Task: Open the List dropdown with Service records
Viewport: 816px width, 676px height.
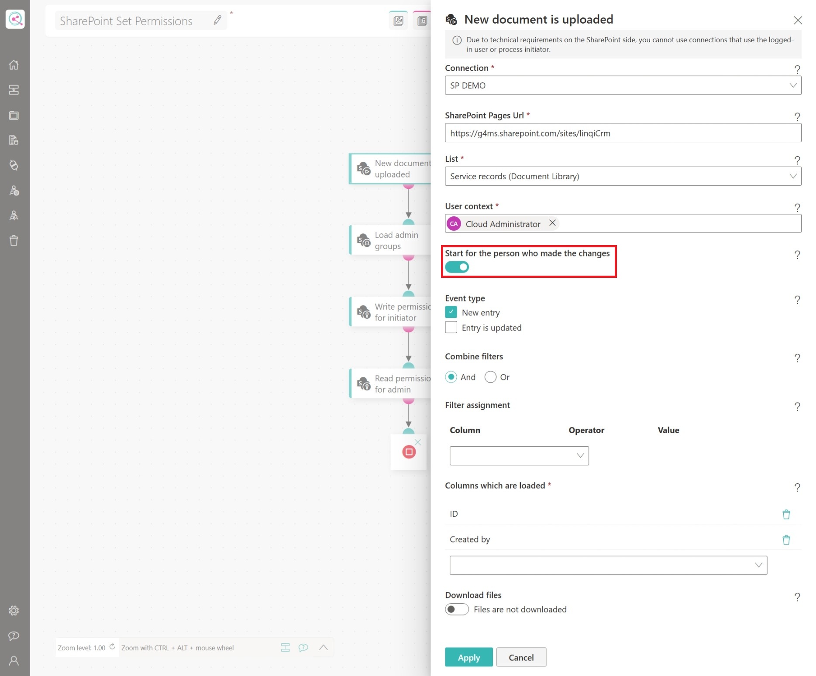Action: point(623,176)
